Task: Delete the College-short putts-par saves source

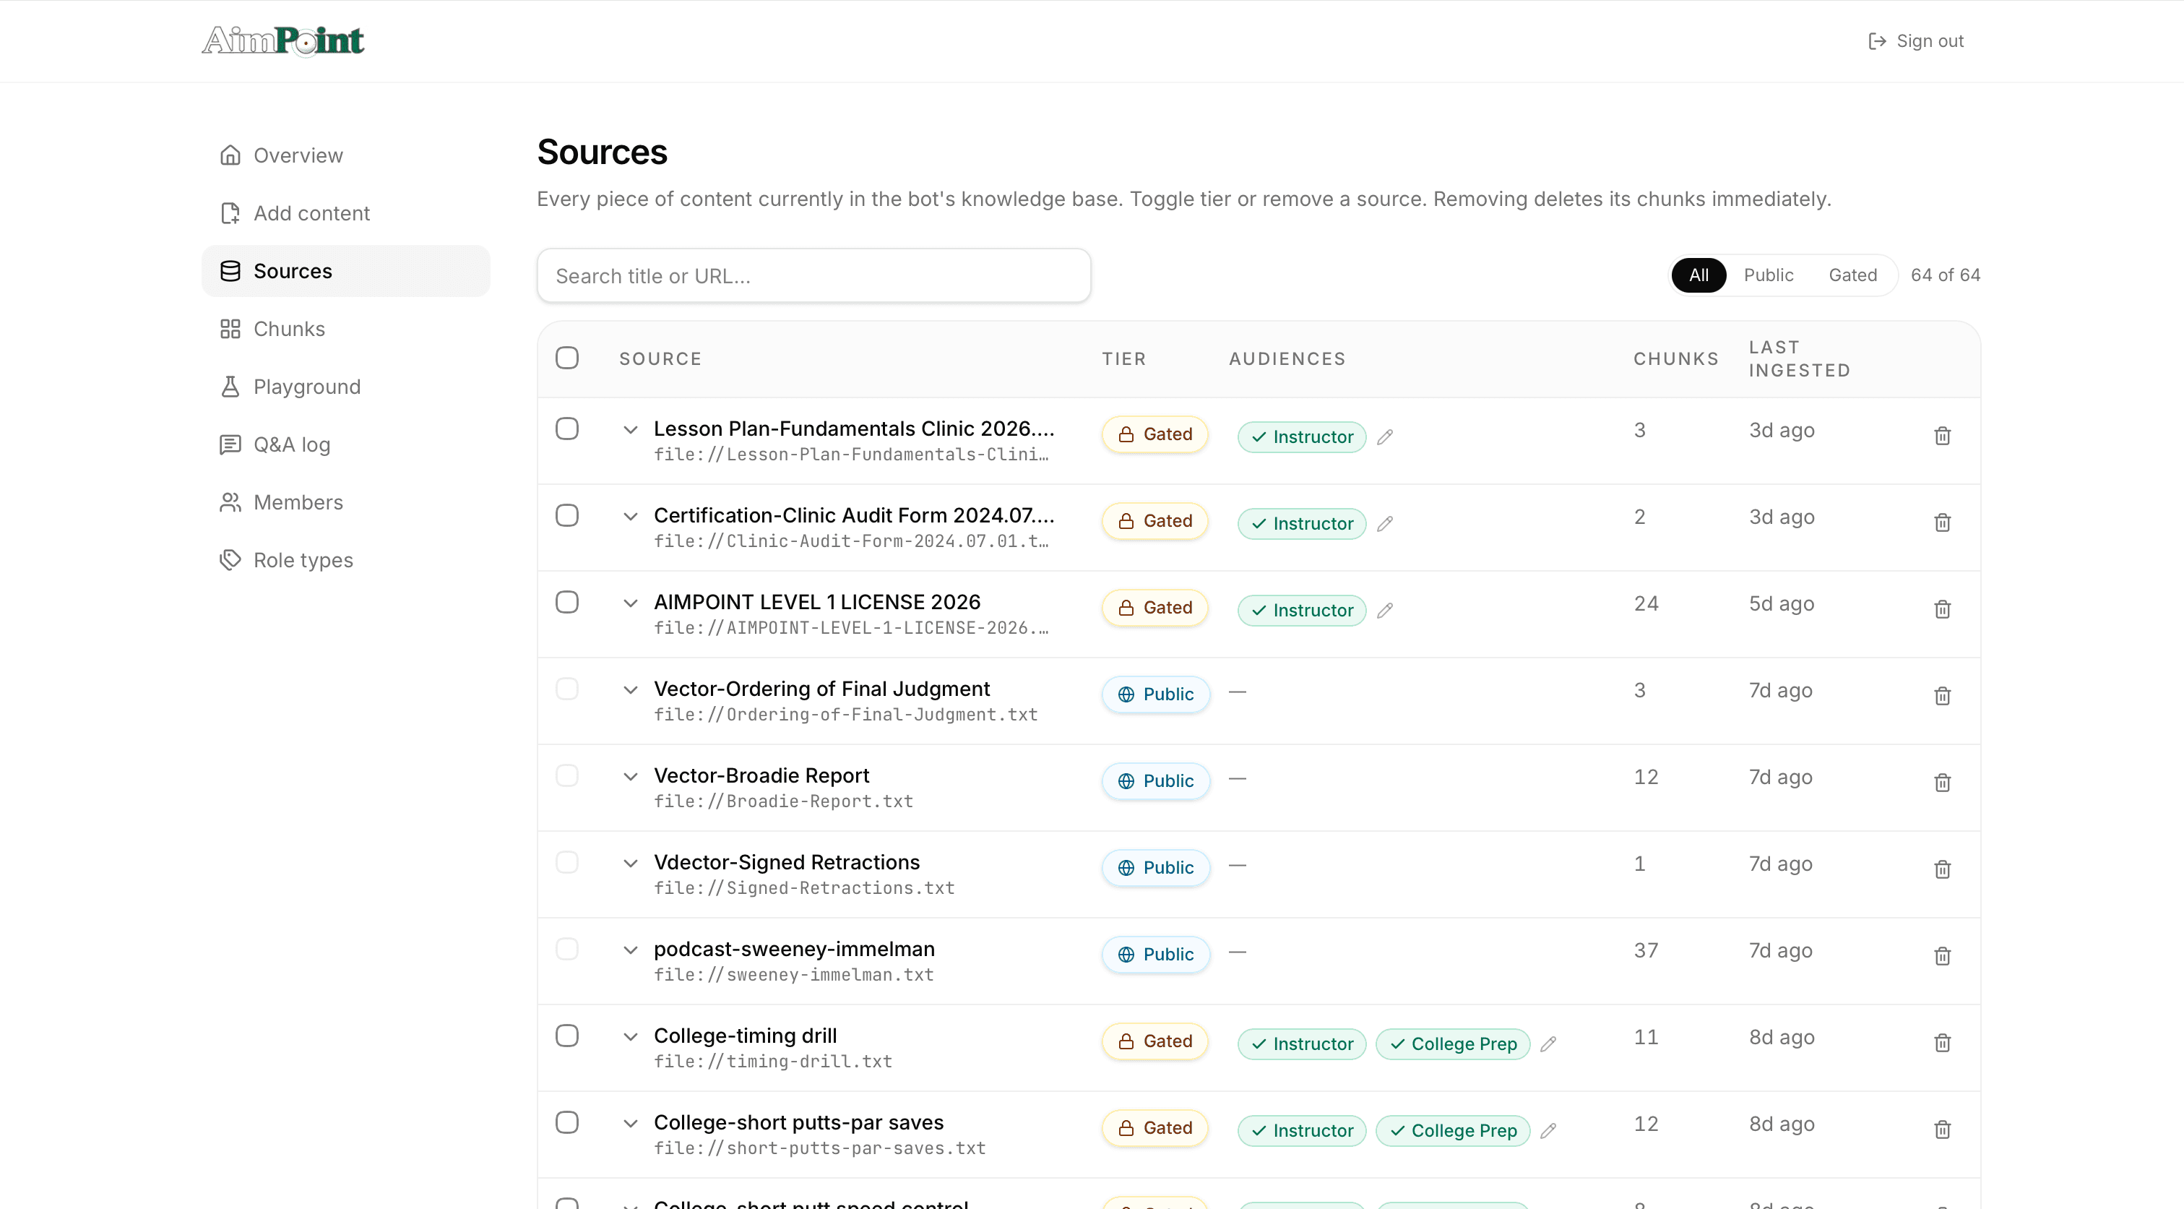Action: 1943,1130
